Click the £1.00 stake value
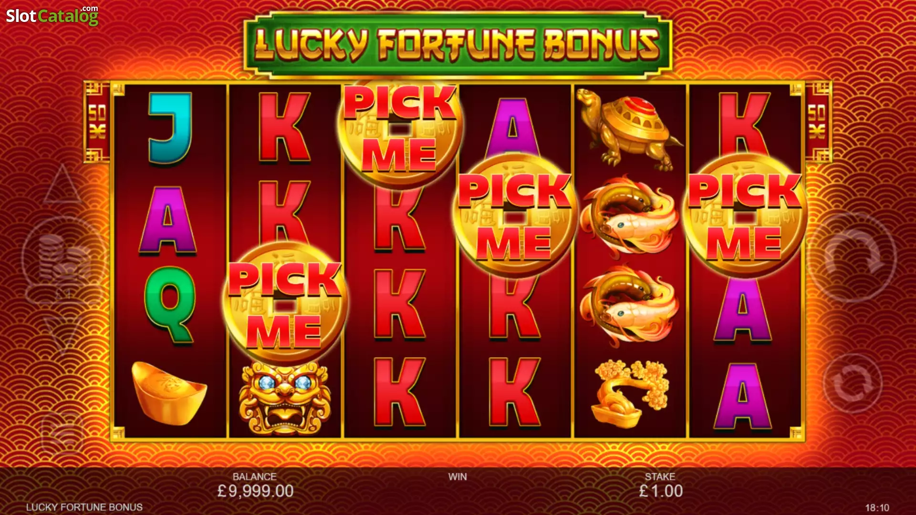The width and height of the screenshot is (916, 515). point(661,491)
